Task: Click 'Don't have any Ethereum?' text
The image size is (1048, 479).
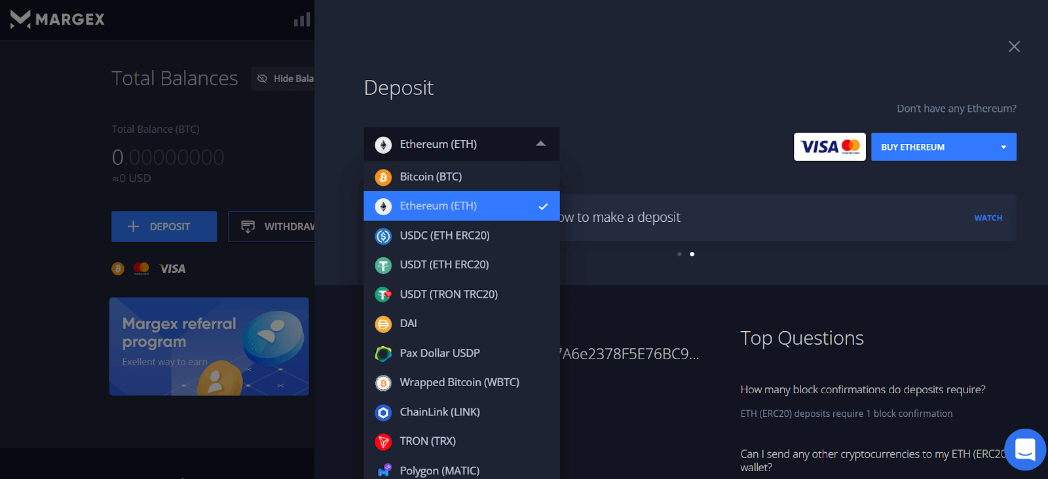Action: [x=956, y=109]
